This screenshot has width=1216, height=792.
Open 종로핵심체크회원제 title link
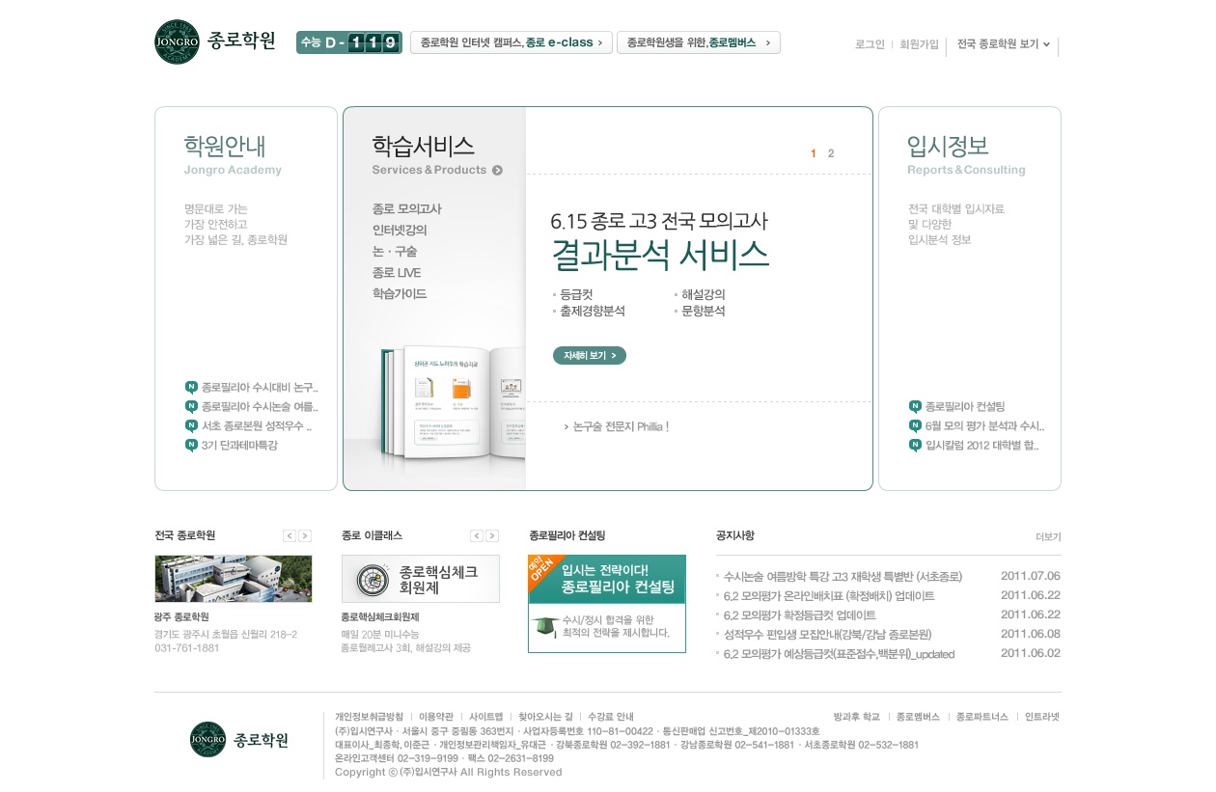380,617
